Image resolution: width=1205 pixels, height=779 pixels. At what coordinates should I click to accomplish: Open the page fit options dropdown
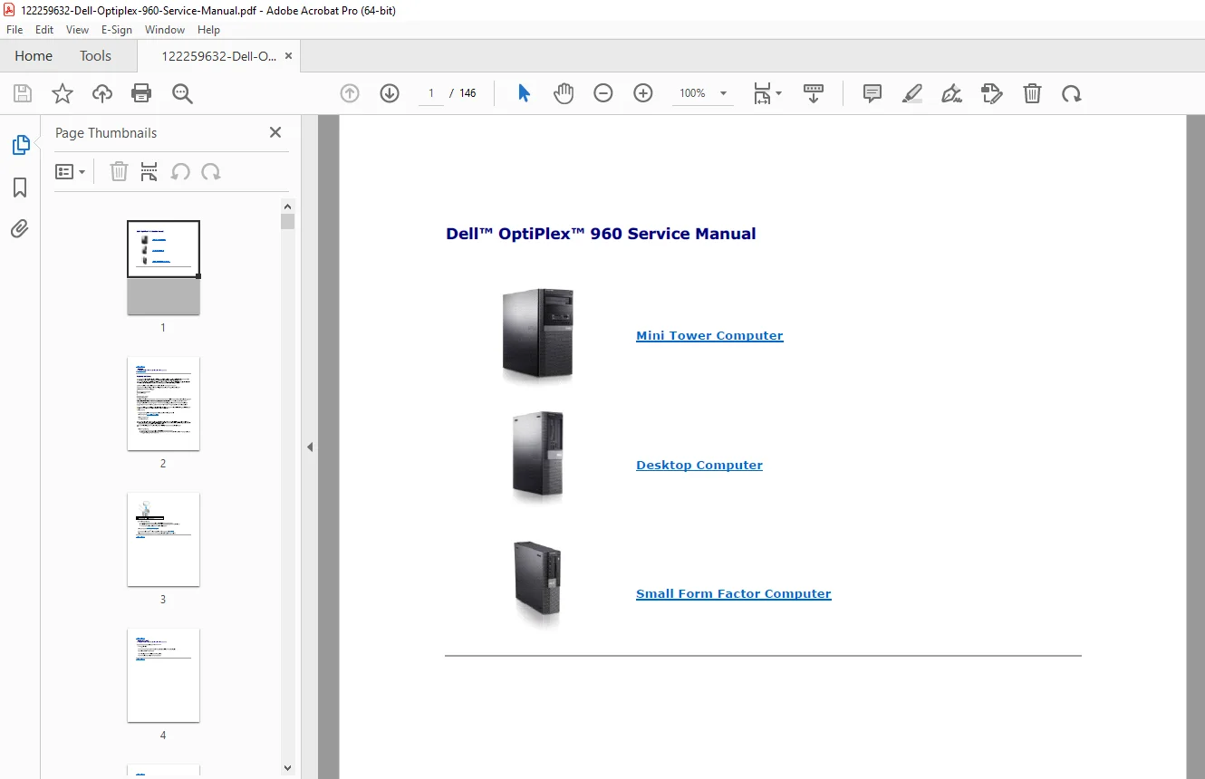[768, 93]
